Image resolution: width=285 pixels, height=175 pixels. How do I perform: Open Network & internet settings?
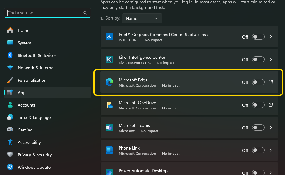point(47,68)
